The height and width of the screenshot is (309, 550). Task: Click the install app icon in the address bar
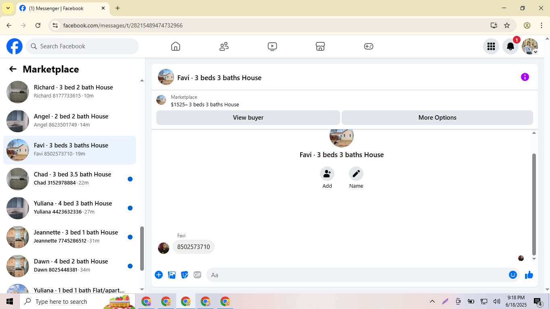pos(494,25)
